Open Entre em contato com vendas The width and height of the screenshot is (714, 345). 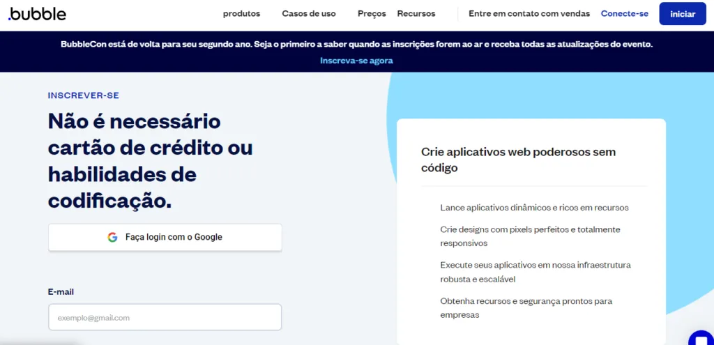(529, 14)
